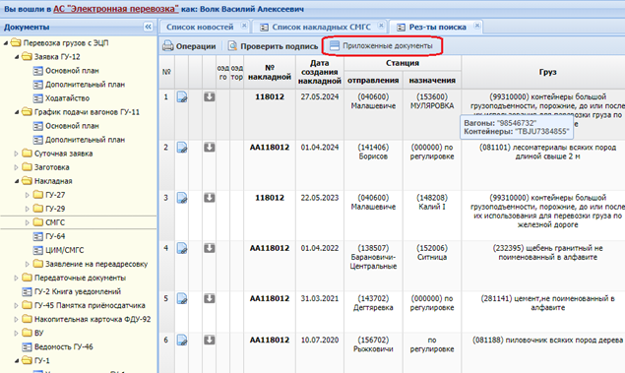Expand Накопительная карточка ФДУ-92 folder
The height and width of the screenshot is (373, 625).
[x=17, y=319]
